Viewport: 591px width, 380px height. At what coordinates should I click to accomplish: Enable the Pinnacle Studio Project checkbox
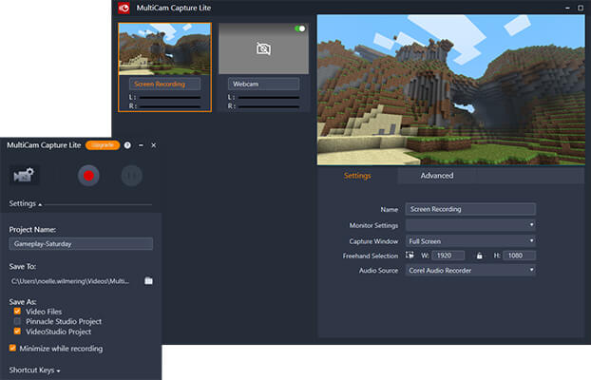17,321
